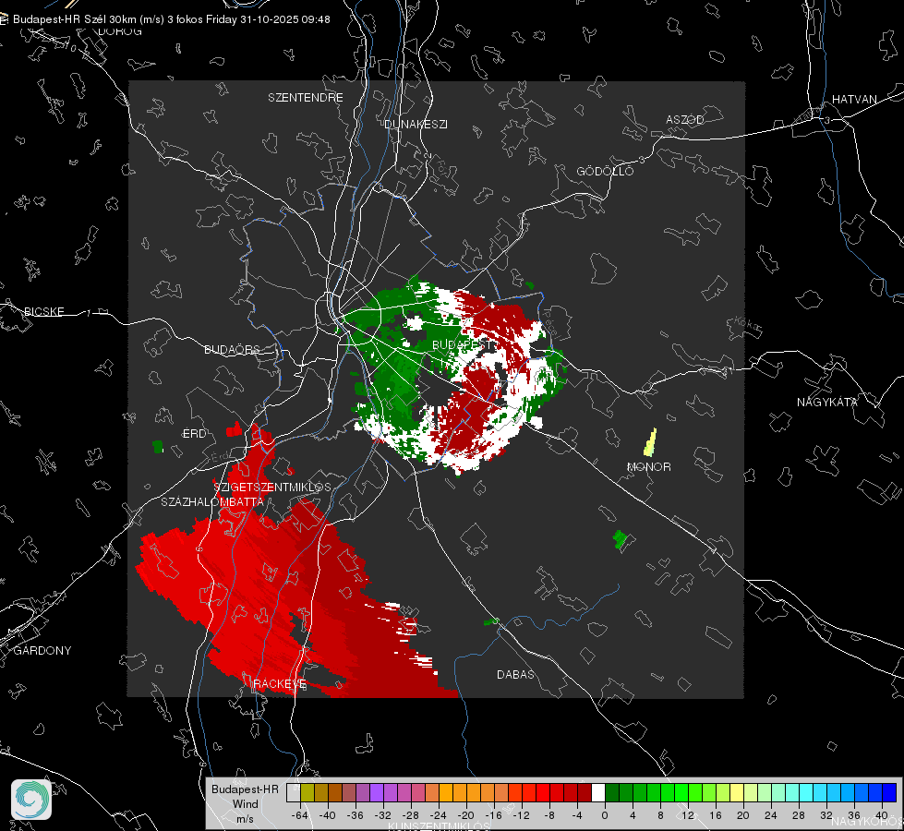Click the radar title text dated 31-10-2025 09:48
904x831 pixels.
click(171, 19)
